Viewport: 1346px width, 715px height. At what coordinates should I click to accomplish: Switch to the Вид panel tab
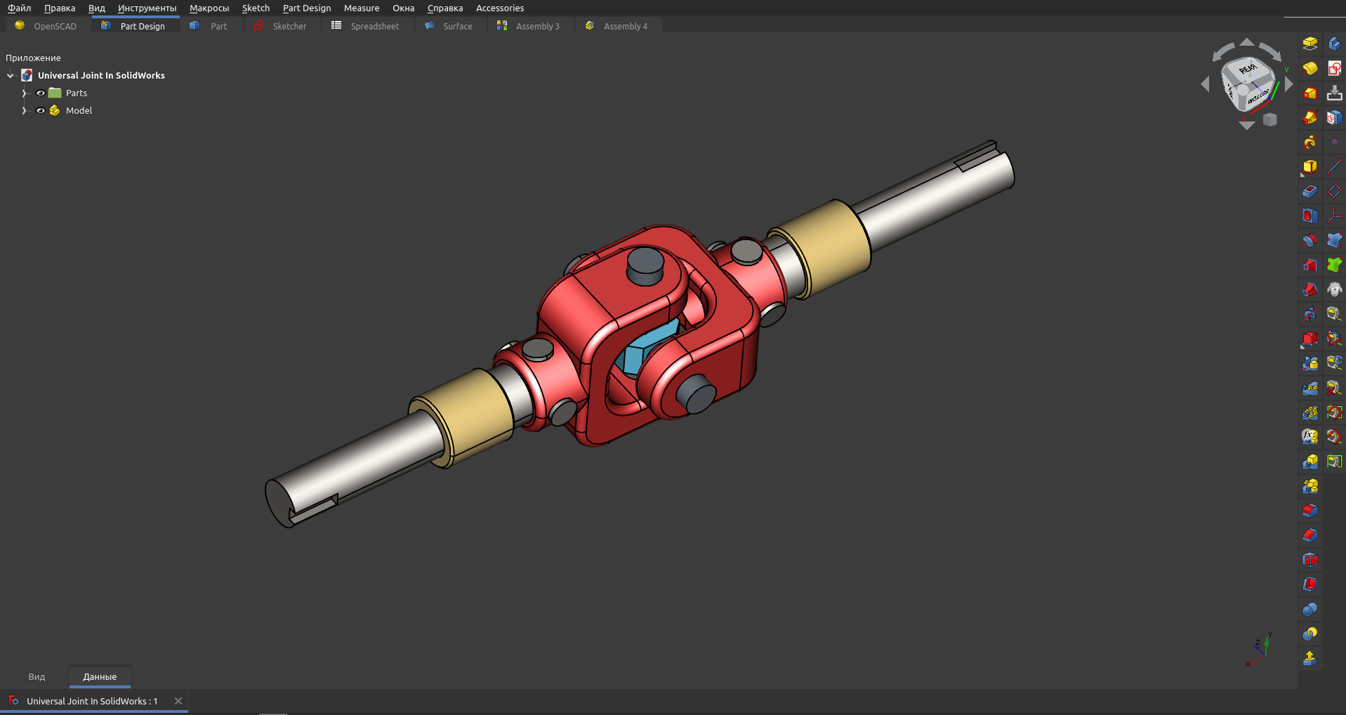pos(37,676)
